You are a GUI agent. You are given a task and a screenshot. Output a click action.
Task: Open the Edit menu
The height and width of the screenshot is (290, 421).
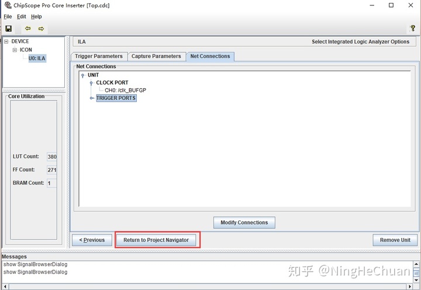click(22, 16)
